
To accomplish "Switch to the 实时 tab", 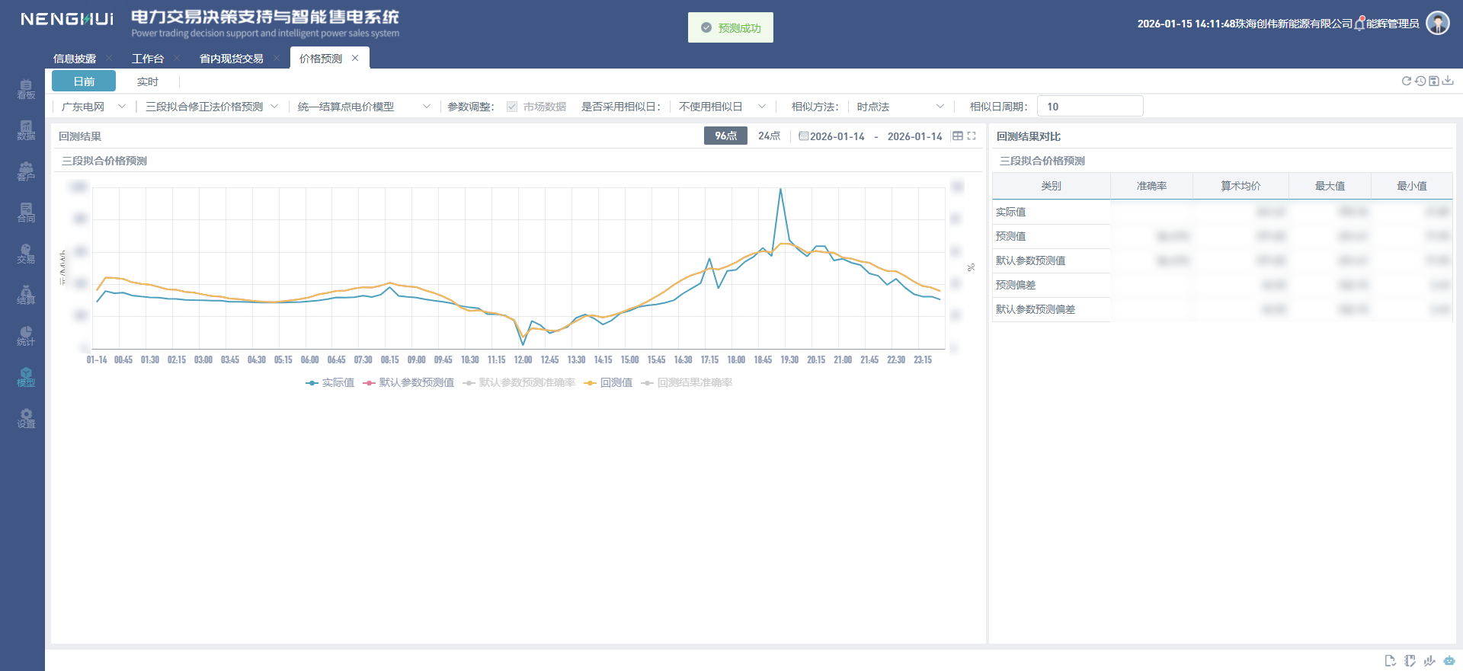I will (x=147, y=81).
